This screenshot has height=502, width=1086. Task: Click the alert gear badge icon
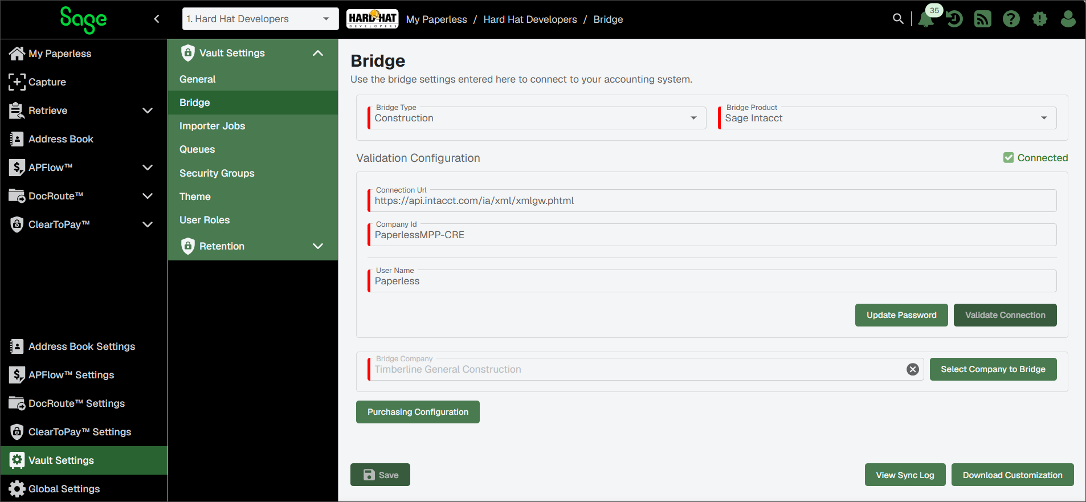(1040, 19)
